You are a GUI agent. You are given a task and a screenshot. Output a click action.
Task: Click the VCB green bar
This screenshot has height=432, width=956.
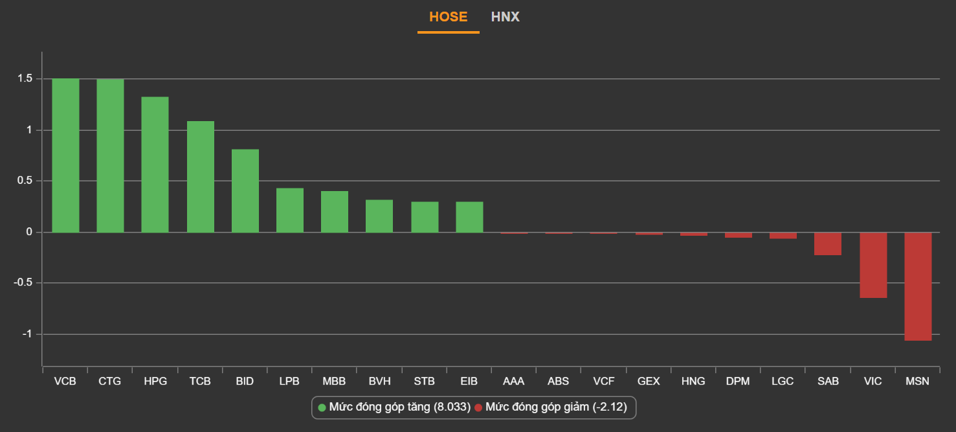click(65, 155)
